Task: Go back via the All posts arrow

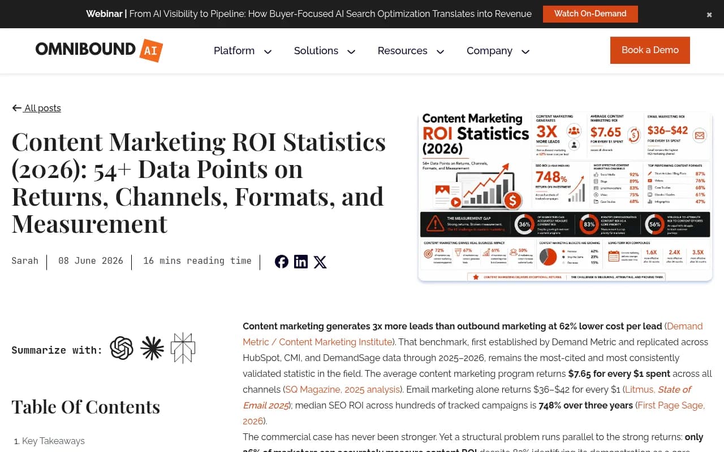Action: (17, 108)
